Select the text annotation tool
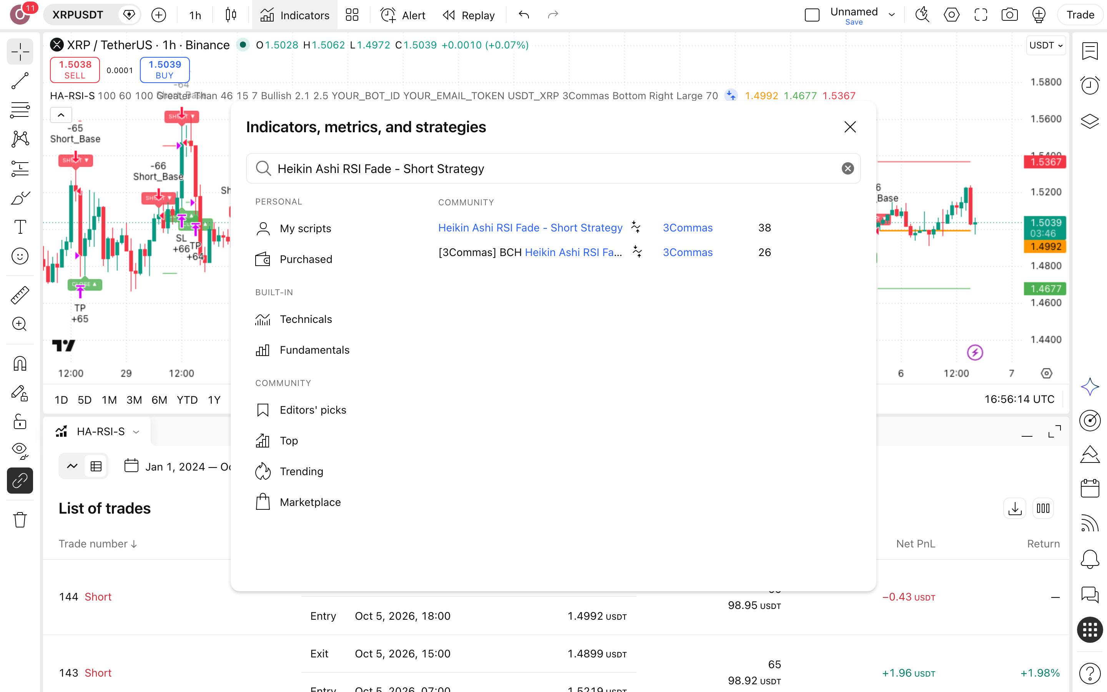 20,227
